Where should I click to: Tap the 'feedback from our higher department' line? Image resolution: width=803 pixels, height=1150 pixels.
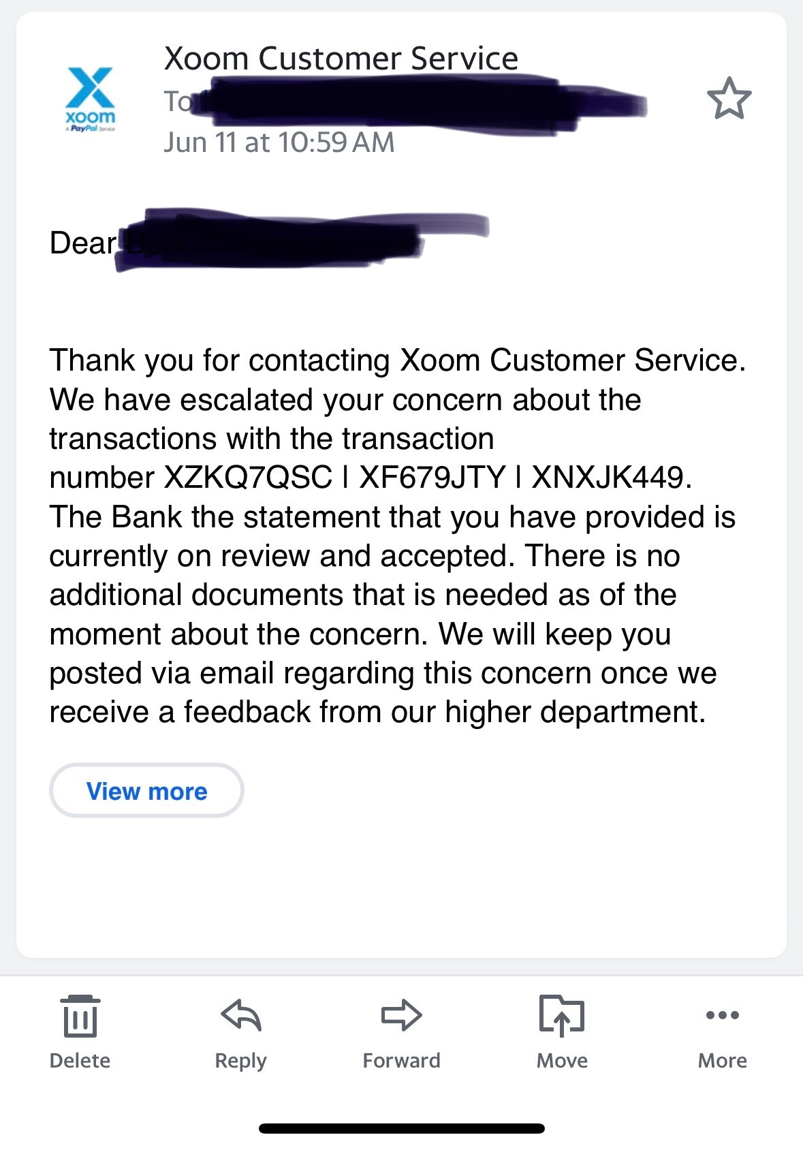(377, 712)
